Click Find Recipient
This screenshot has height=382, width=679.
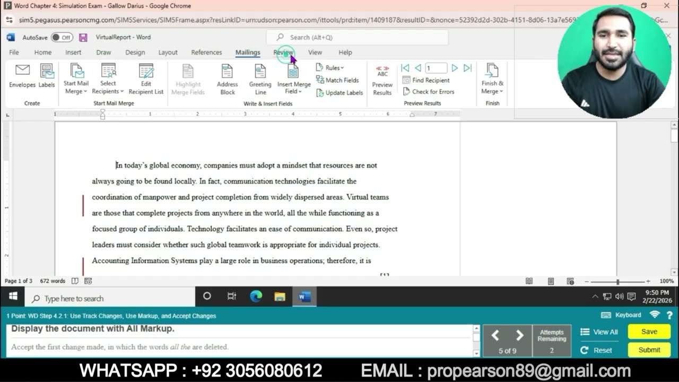[x=426, y=80]
